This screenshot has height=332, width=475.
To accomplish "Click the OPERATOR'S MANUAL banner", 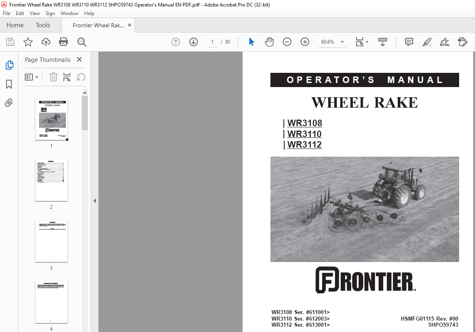I will [364, 80].
